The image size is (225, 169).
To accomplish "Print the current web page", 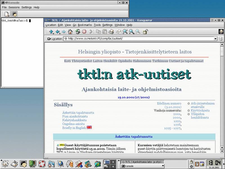I will [111, 32].
